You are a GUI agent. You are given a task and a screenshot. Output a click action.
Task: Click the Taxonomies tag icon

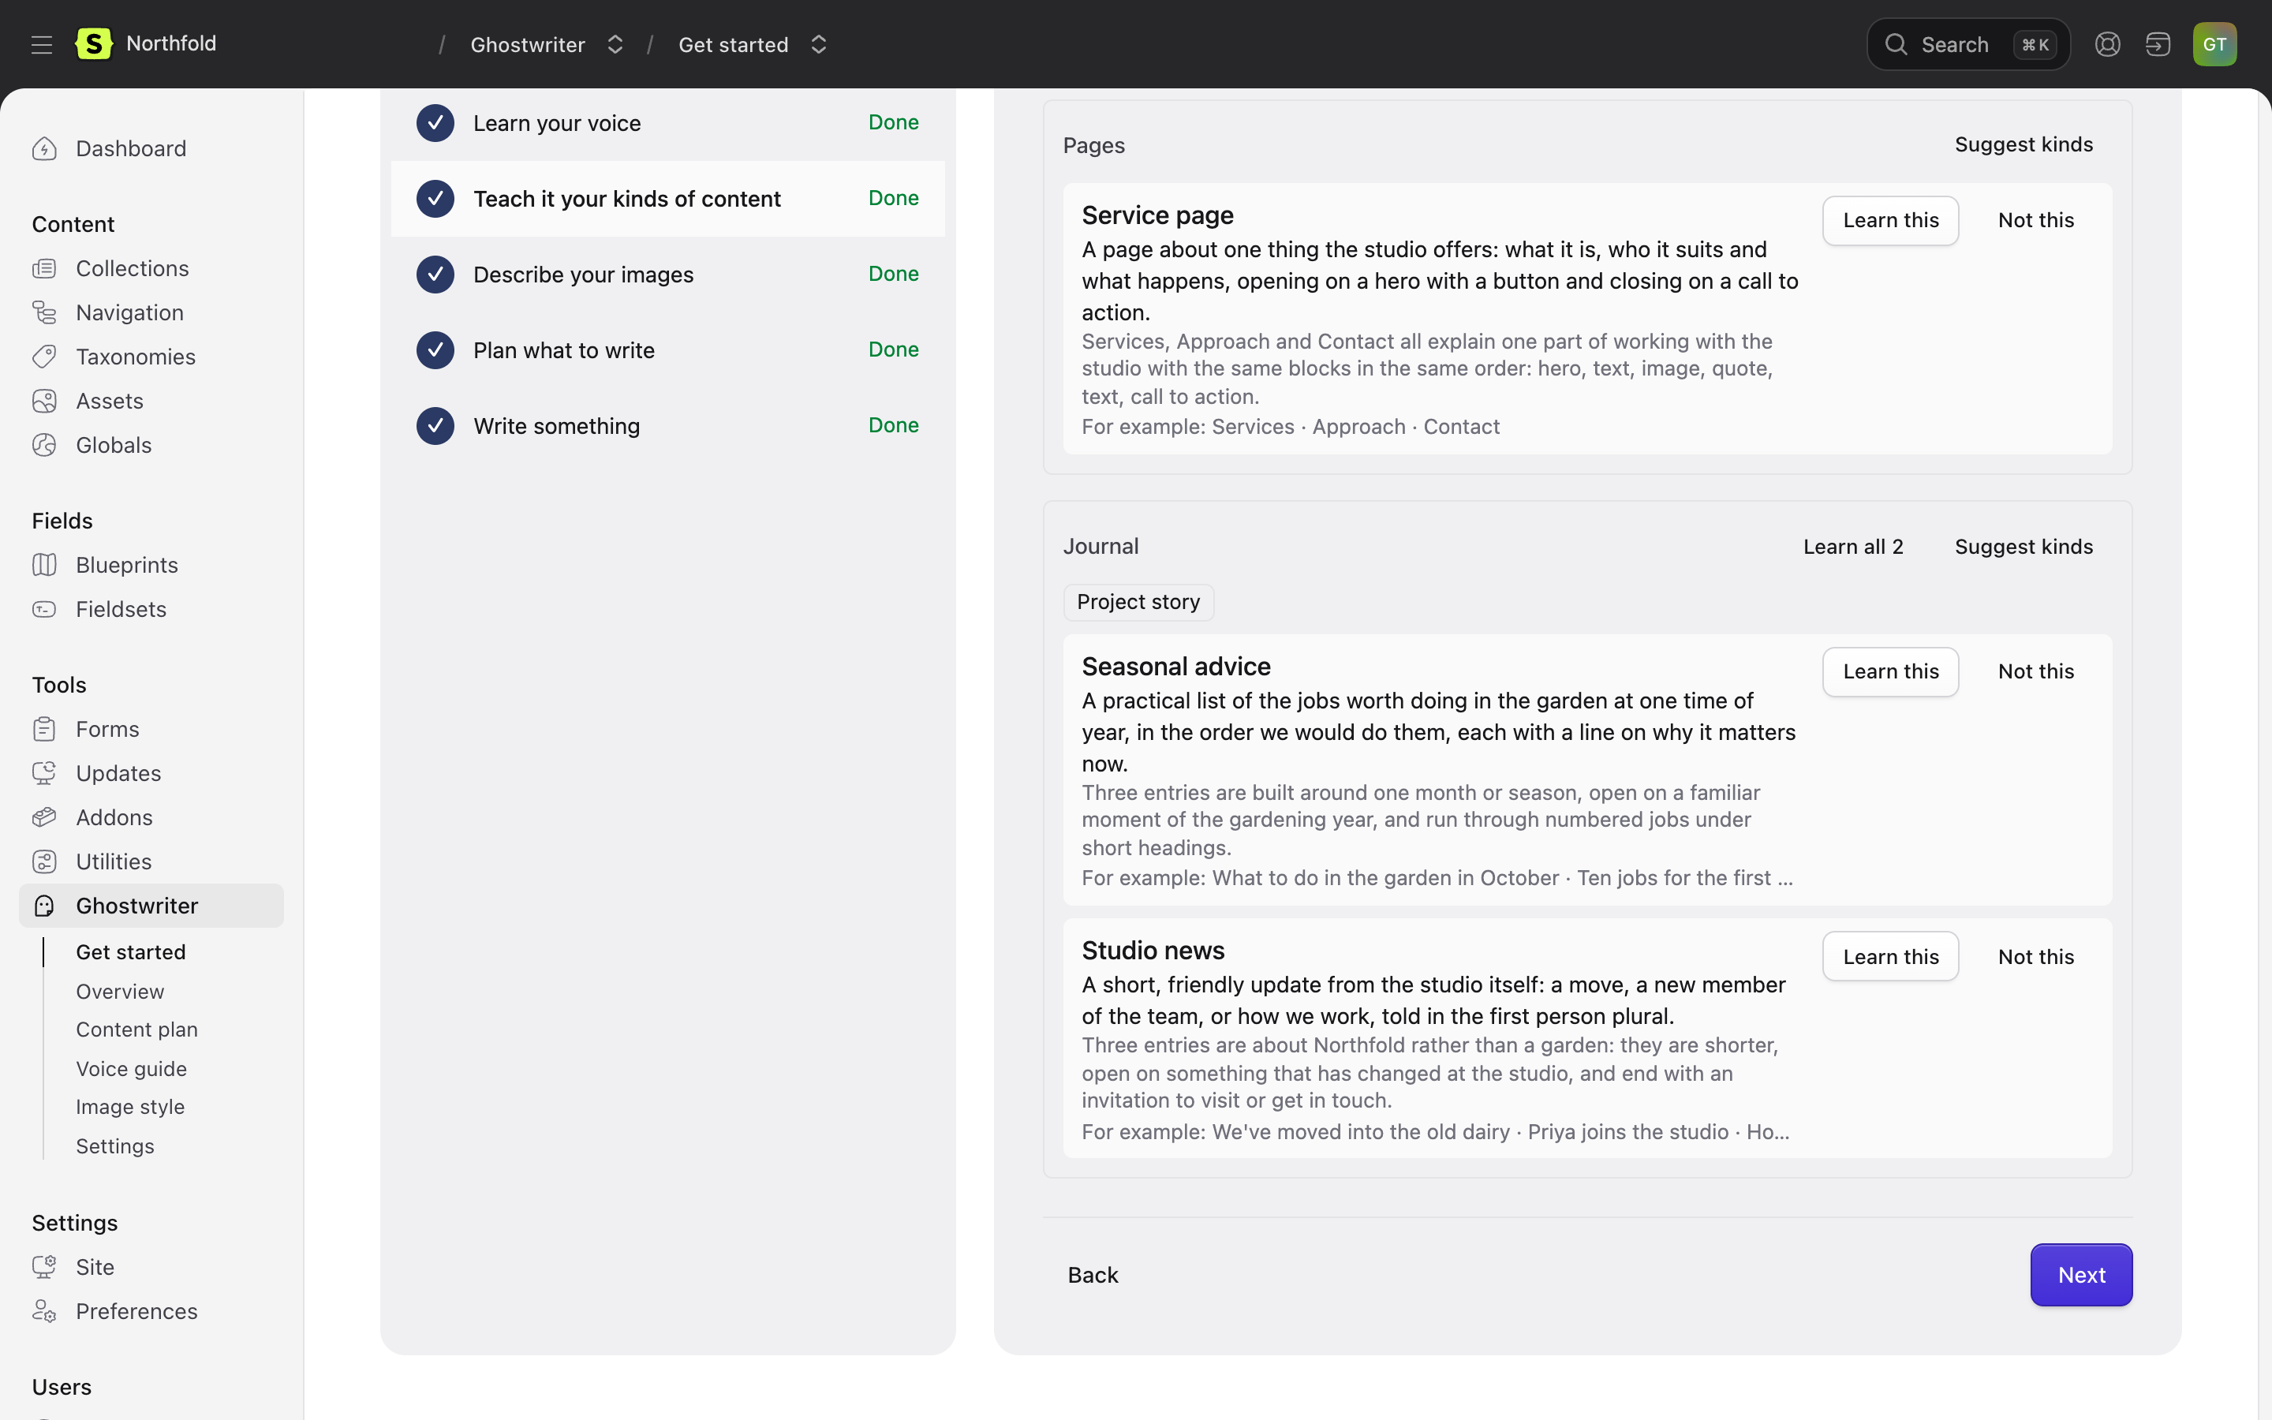click(44, 357)
